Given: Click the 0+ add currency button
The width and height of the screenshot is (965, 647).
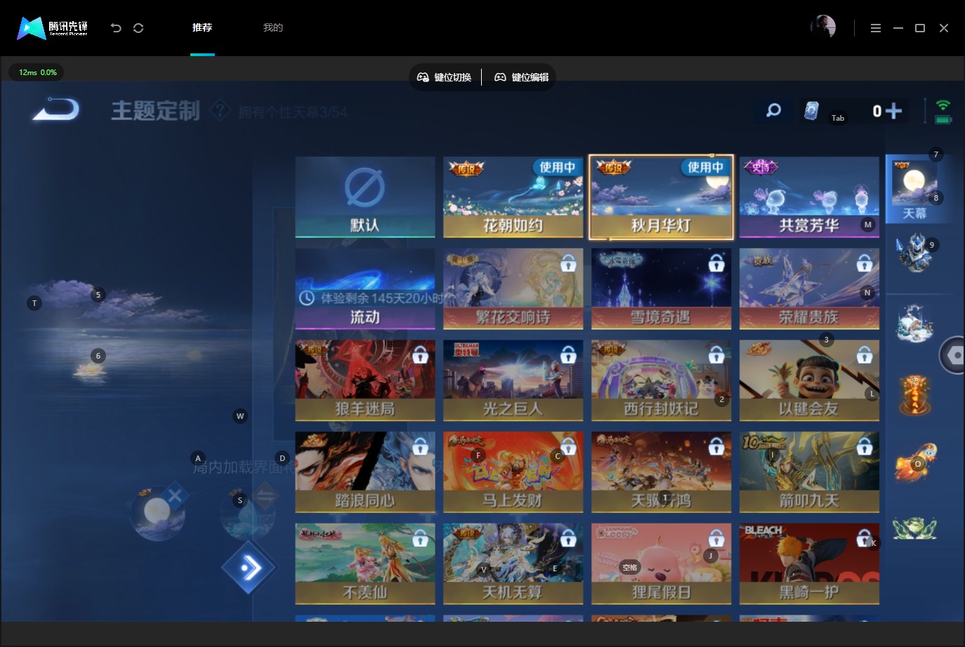Looking at the screenshot, I should (886, 111).
